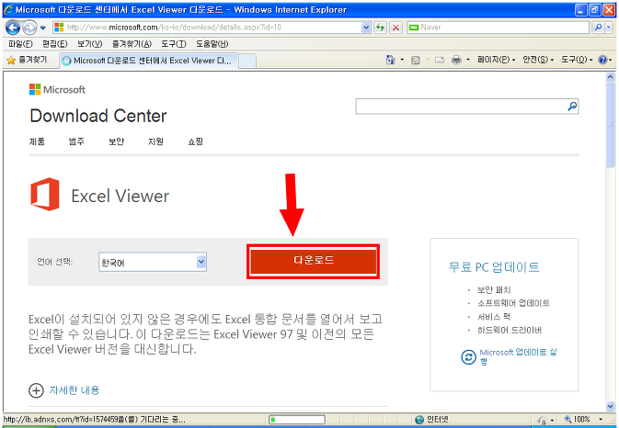619x428 pixels.
Task: Click the 무료 PC 업데이트 heading
Action: (x=494, y=267)
